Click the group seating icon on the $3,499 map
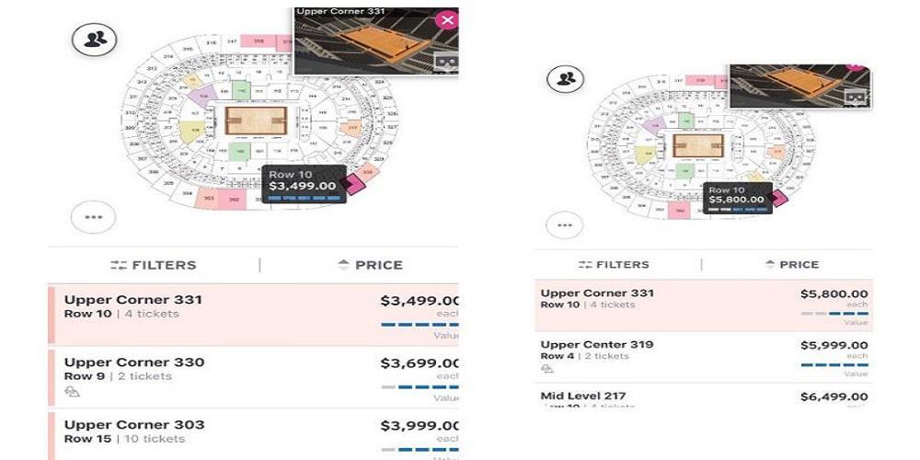Viewport: 920px width, 460px height. click(94, 39)
